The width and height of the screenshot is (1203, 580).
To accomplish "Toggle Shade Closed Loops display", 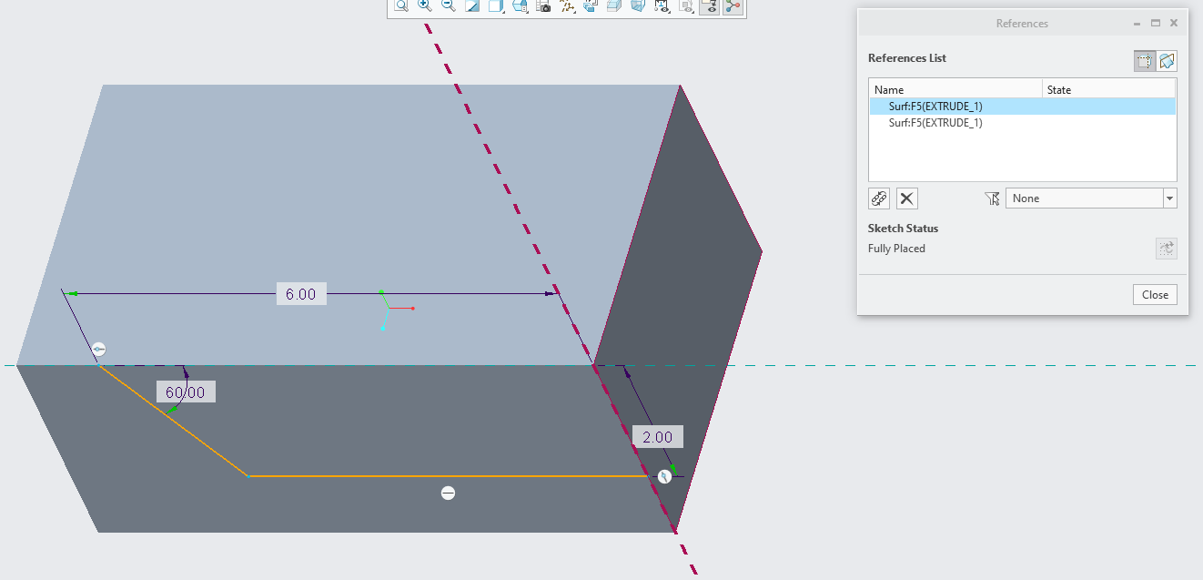I will click(x=616, y=5).
